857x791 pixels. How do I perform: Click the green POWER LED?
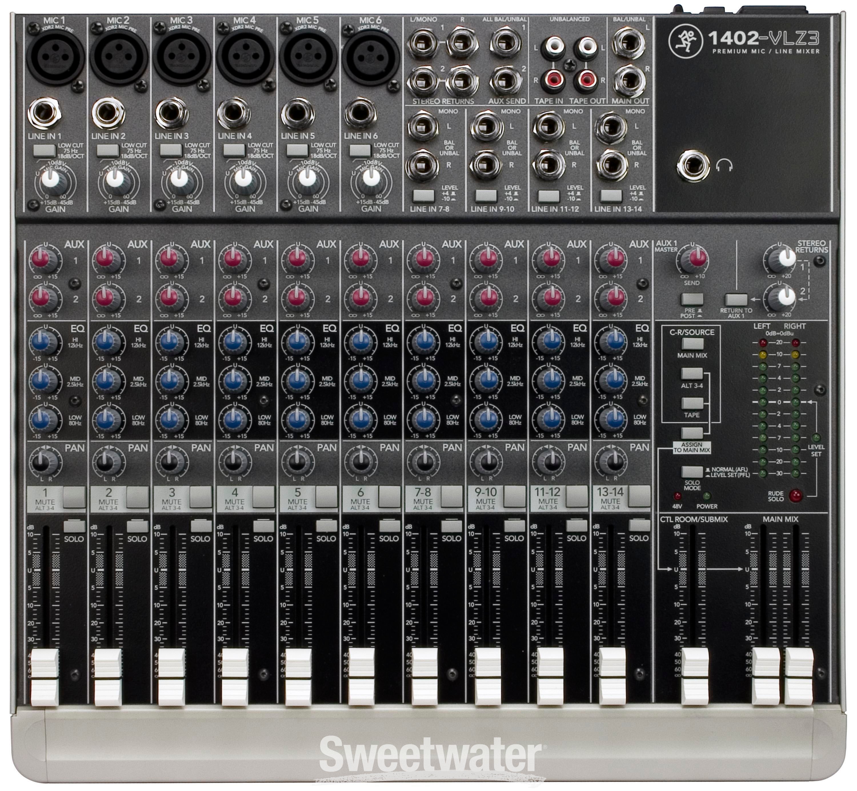706,496
